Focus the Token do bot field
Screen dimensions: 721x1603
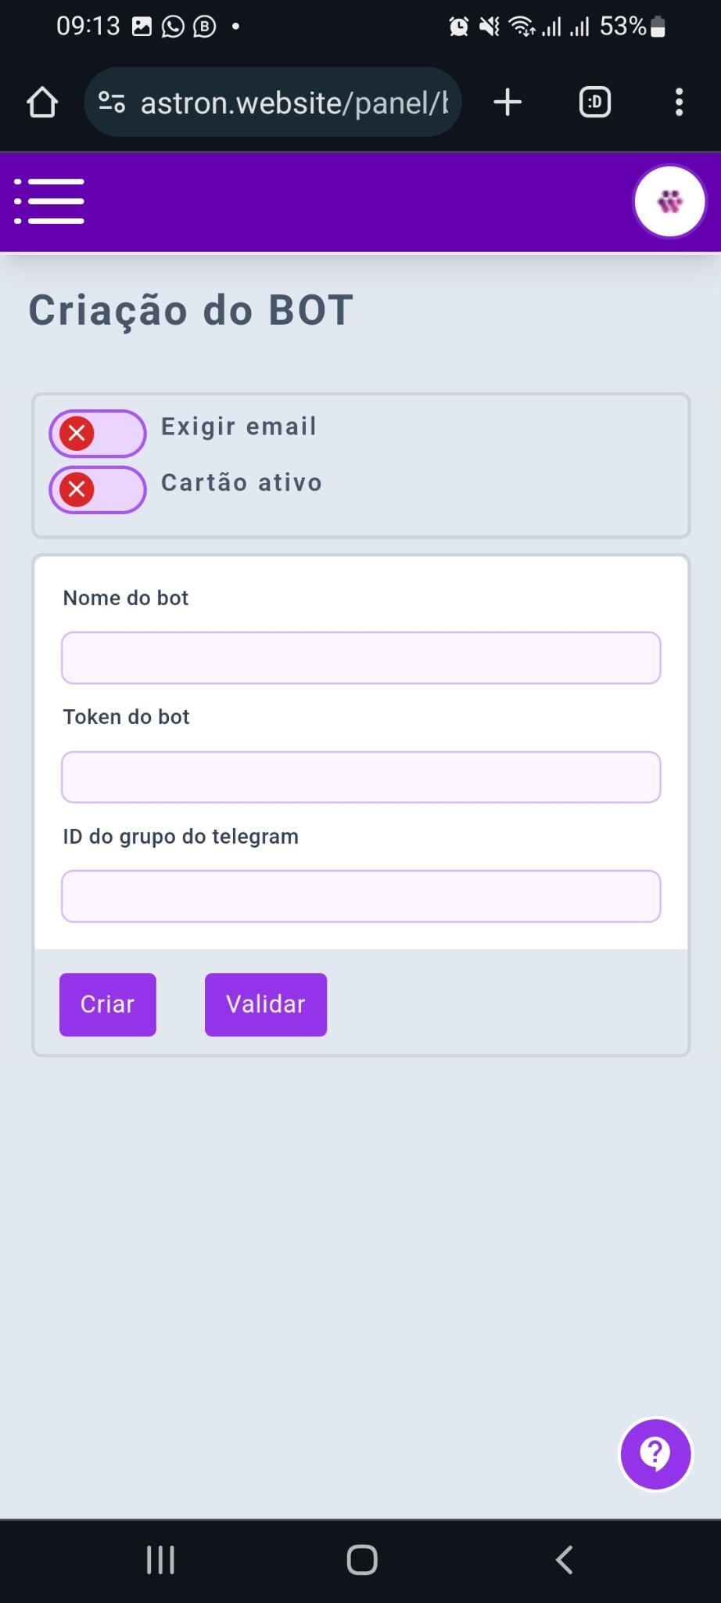pos(361,776)
